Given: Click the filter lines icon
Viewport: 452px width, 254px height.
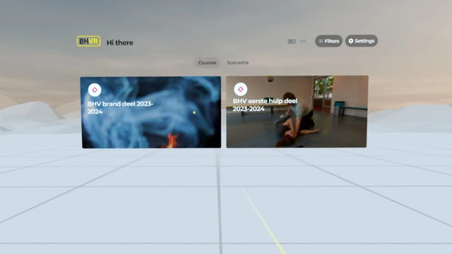Looking at the screenshot, I should coord(321,41).
